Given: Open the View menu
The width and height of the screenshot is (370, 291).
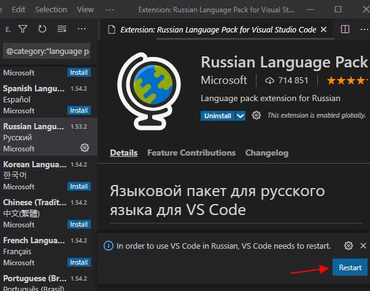Looking at the screenshot, I should click(x=85, y=10).
